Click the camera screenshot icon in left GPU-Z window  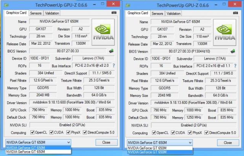[114, 13]
